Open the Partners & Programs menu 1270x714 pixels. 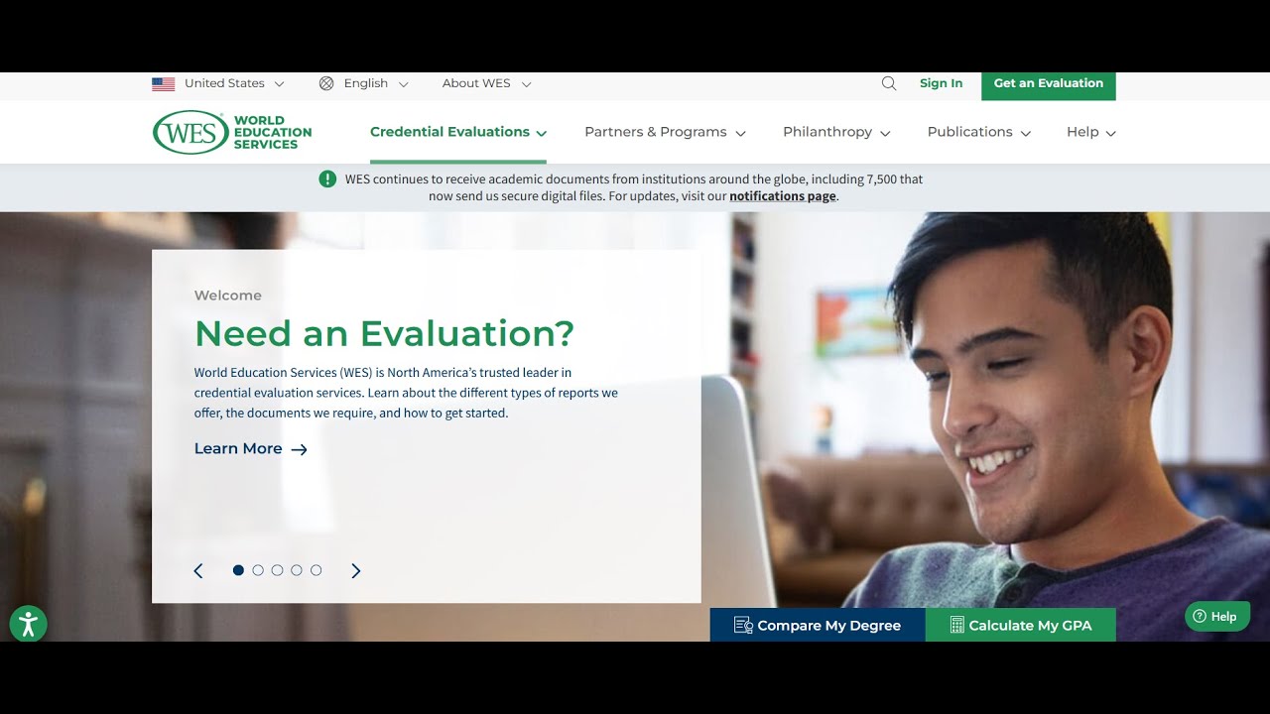tap(665, 132)
